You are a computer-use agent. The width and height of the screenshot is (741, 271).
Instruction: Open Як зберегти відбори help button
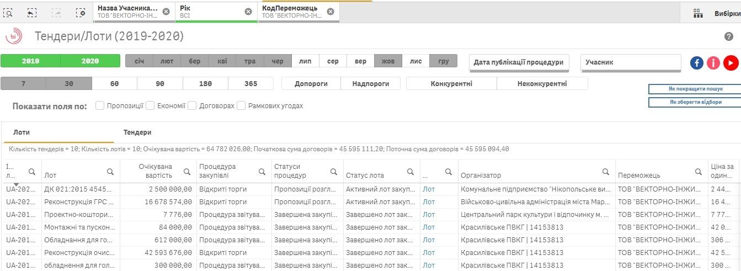click(x=696, y=102)
